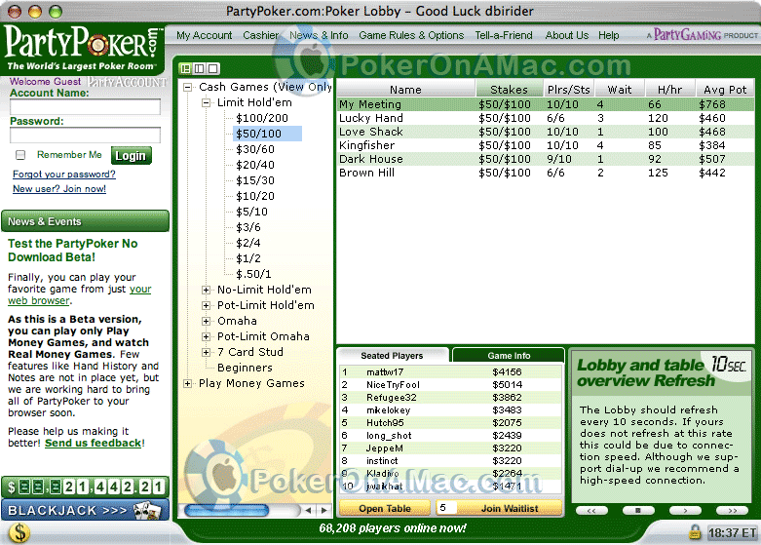The image size is (761, 545).
Task: Collapse the Cash Games tree node
Action: (x=187, y=88)
